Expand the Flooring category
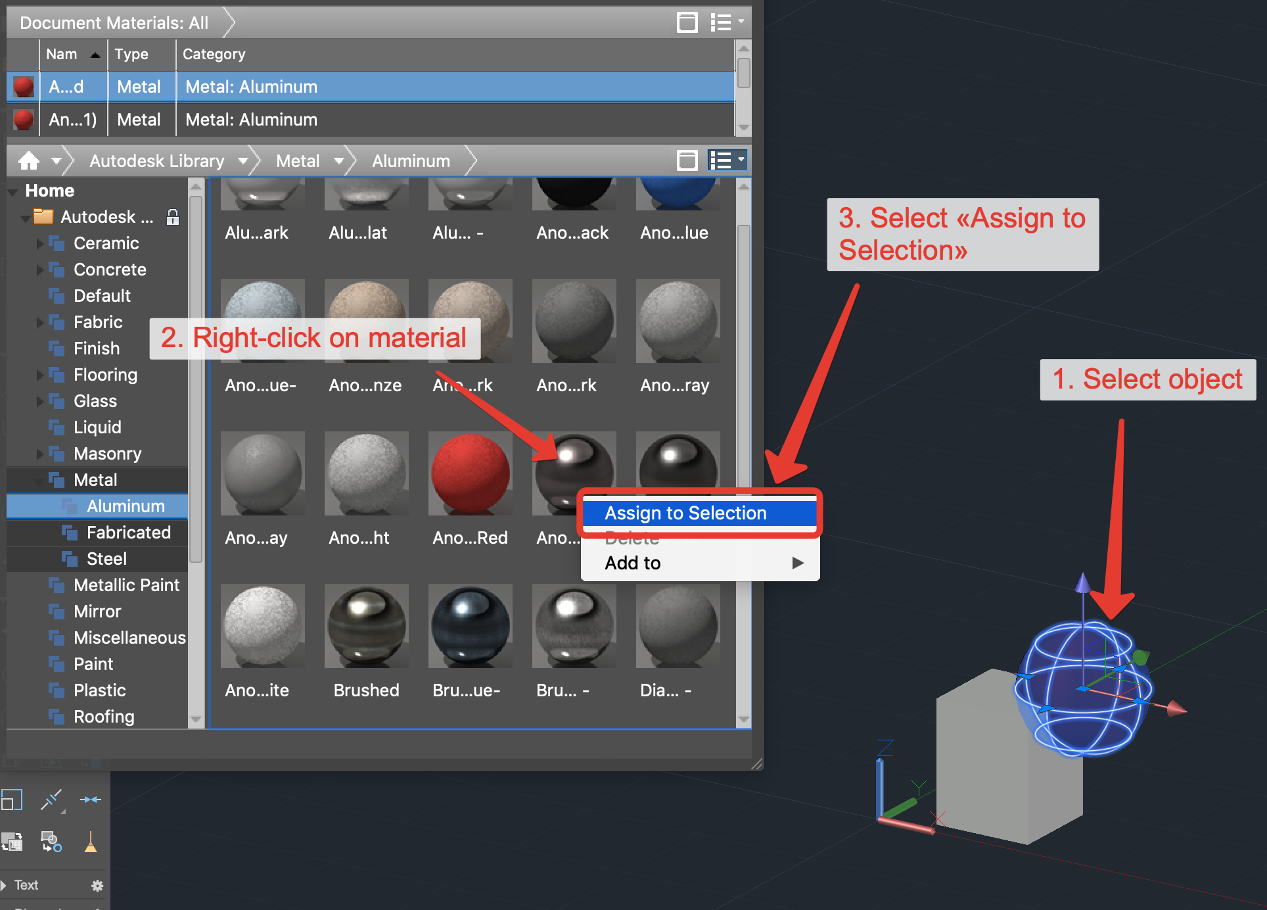The width and height of the screenshot is (1267, 910). coord(40,375)
